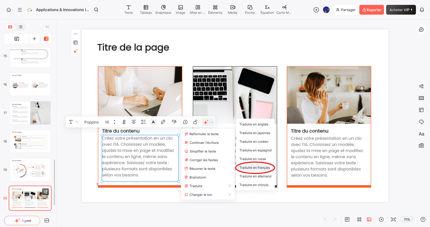Screen dimensions: 430x227
Task: Expand the AI tools dropdown arrow
Action: [x=212, y=122]
